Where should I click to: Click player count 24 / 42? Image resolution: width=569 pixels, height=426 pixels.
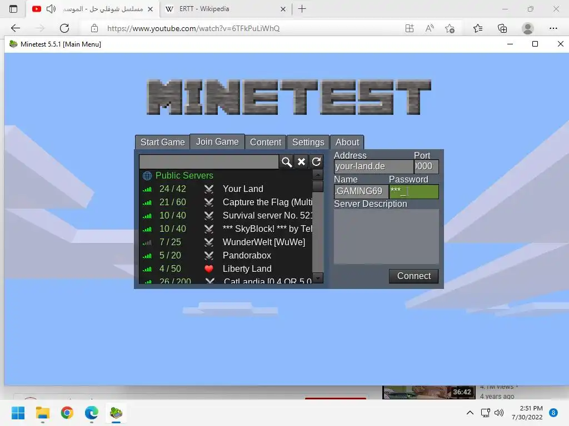[173, 189]
